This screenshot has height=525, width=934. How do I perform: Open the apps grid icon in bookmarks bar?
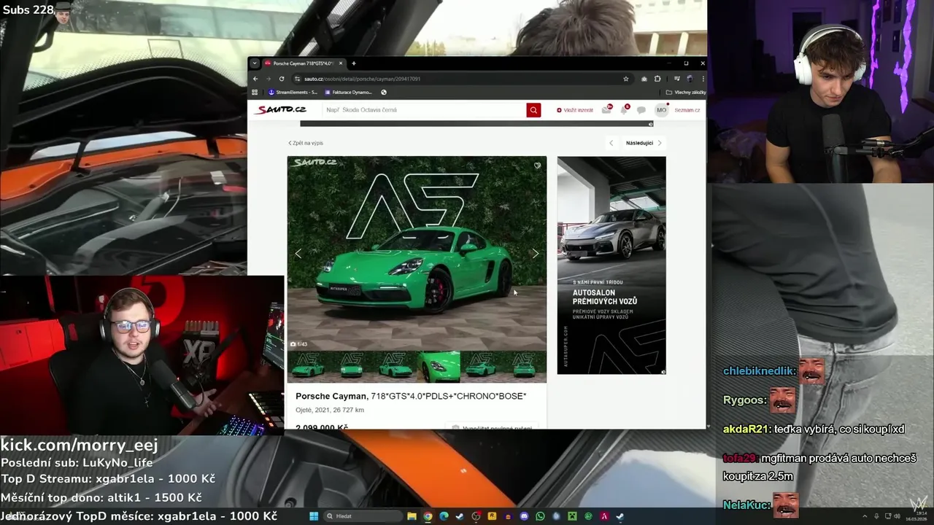click(x=254, y=93)
